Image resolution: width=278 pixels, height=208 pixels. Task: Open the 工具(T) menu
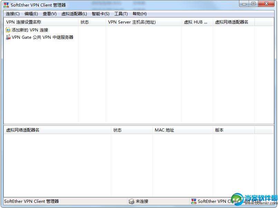(121, 14)
